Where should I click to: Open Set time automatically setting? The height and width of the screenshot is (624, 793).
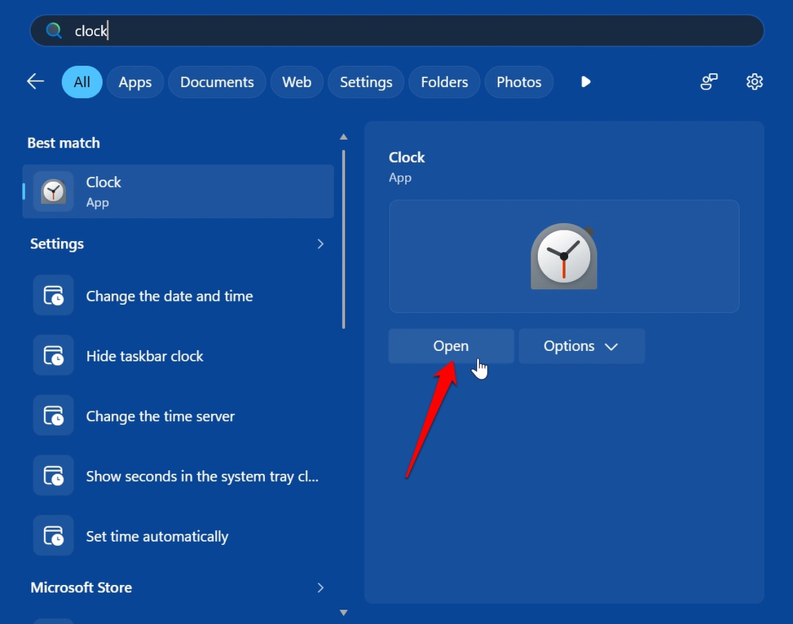tap(178, 537)
